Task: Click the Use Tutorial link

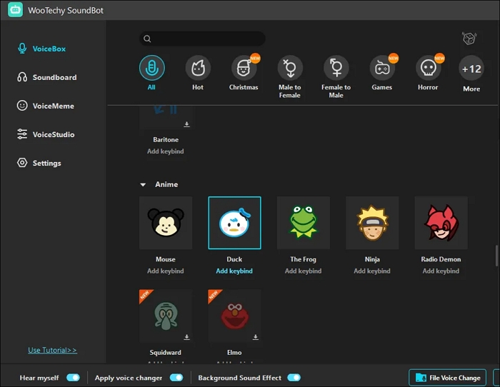Action: 52,350
